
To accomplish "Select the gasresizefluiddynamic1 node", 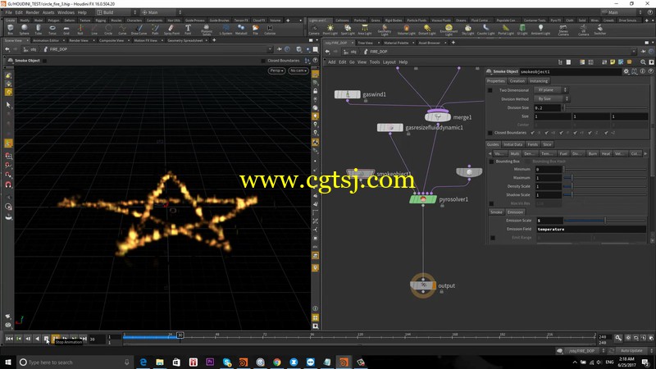I will click(x=390, y=127).
